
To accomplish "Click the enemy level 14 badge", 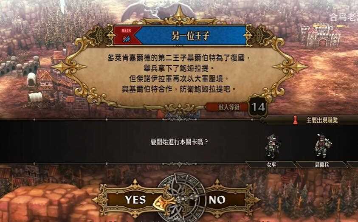I will (x=258, y=107).
